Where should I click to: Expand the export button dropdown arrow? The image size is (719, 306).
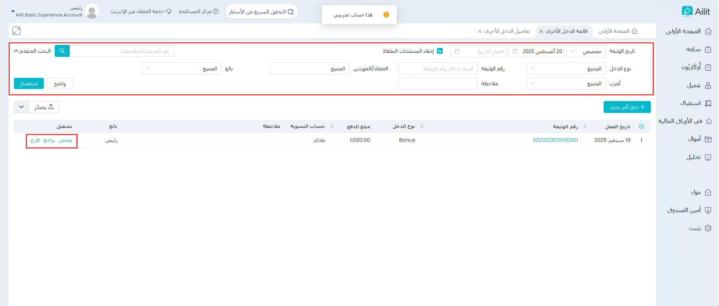coord(21,107)
